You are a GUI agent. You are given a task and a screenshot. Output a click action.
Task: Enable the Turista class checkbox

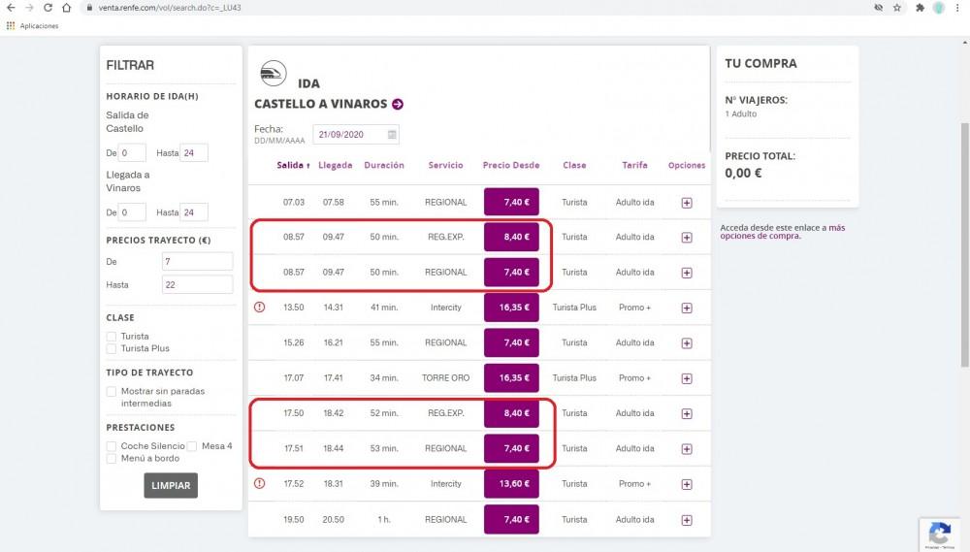click(112, 337)
